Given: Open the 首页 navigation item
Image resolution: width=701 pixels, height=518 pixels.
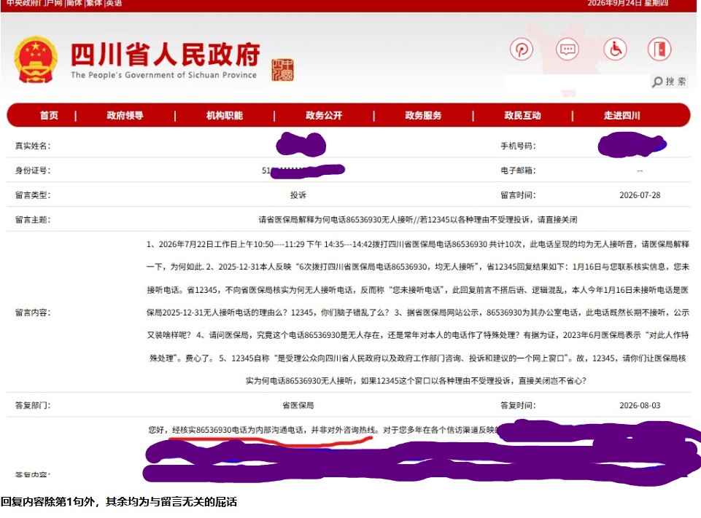Looking at the screenshot, I should tap(49, 115).
